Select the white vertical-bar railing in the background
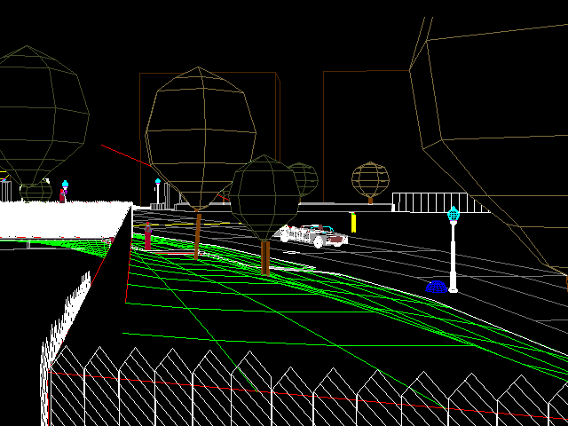This screenshot has height=426, width=568. [x=435, y=202]
